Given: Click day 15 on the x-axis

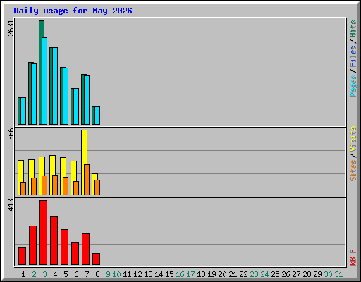Looking at the screenshot, I should [169, 274].
